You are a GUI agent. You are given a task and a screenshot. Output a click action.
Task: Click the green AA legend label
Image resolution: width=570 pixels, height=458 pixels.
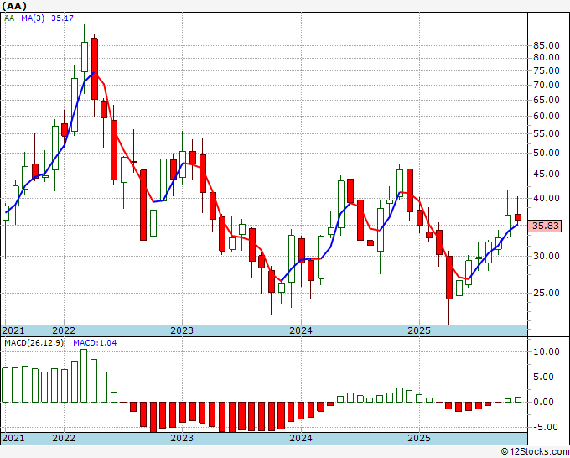pos(9,18)
